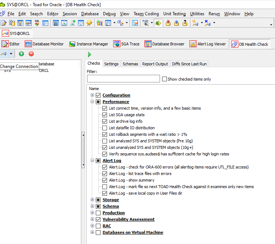Image resolution: width=275 pixels, height=244 pixels.
Task: Open the Team Coding menu
Action: (146, 14)
